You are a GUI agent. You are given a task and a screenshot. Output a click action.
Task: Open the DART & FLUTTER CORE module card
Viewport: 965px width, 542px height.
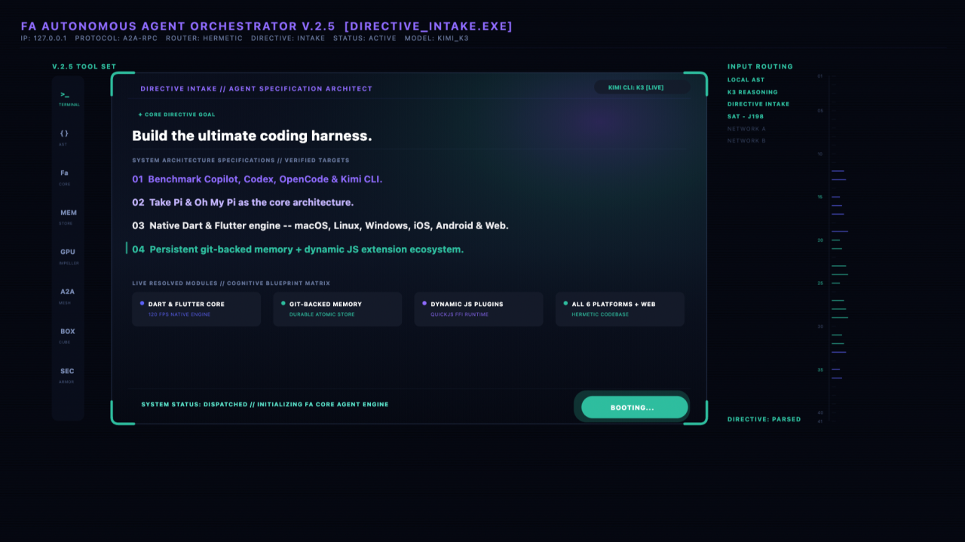[x=196, y=309]
